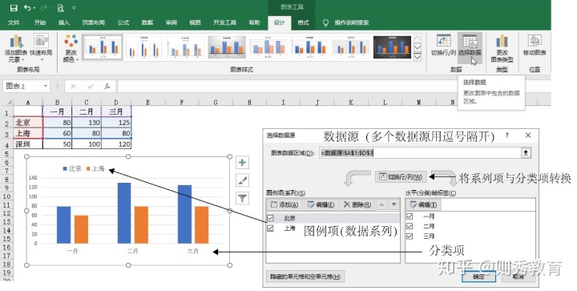Switch to the 开始 (Home) tab

click(40, 22)
